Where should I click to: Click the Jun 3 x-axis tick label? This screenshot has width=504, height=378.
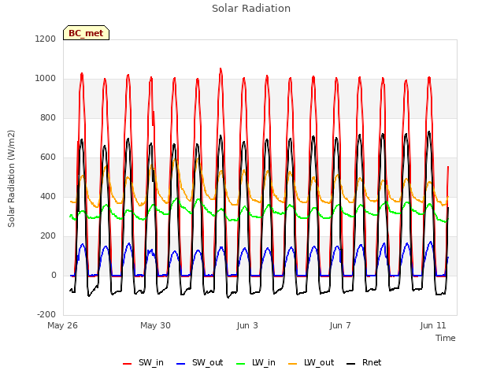[x=247, y=325]
